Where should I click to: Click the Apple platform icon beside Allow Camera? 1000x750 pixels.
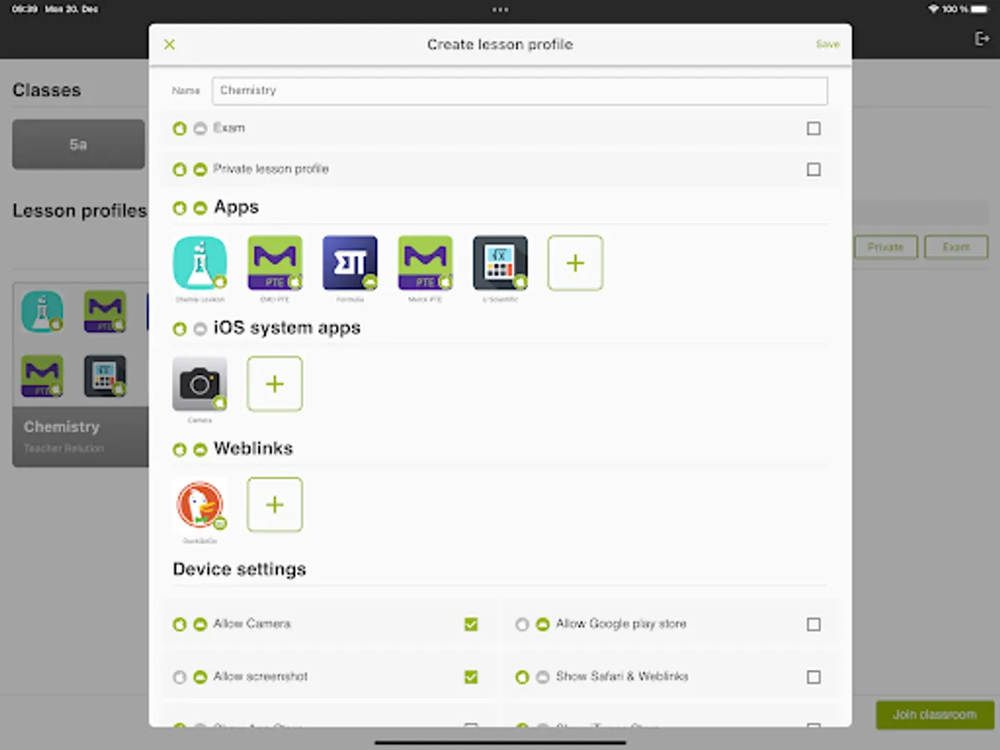coord(179,624)
